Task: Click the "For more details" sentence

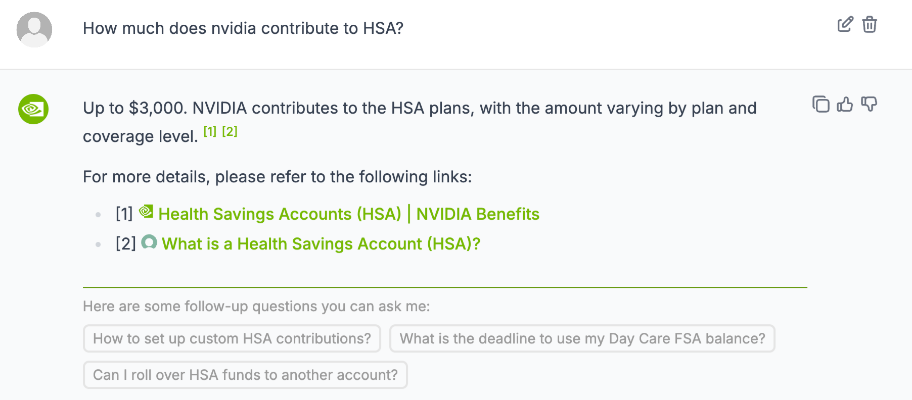Action: pos(277,177)
